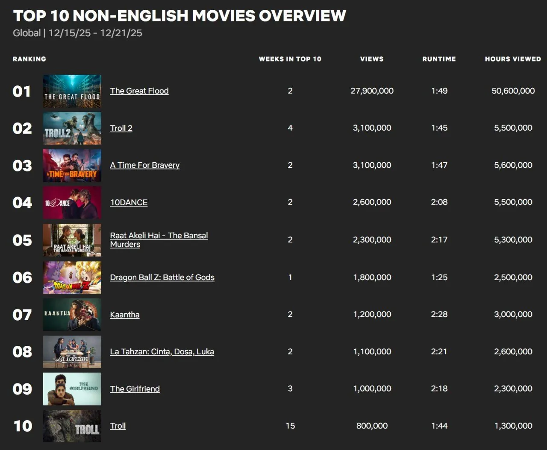Click the Hours Viewed column header
This screenshot has height=450, width=547.
[x=512, y=59]
